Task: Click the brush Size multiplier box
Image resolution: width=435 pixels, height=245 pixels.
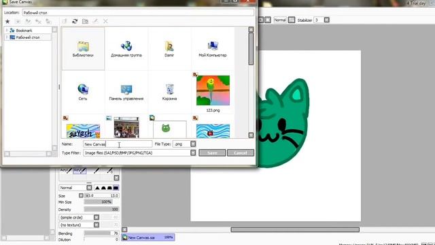Action: click(x=81, y=195)
